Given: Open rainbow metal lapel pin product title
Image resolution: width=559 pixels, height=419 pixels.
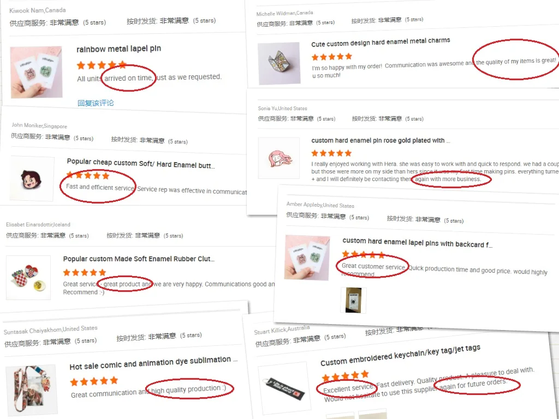Looking at the screenshot, I should click(118, 49).
